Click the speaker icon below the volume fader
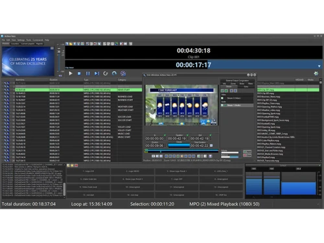 pos(60,76)
